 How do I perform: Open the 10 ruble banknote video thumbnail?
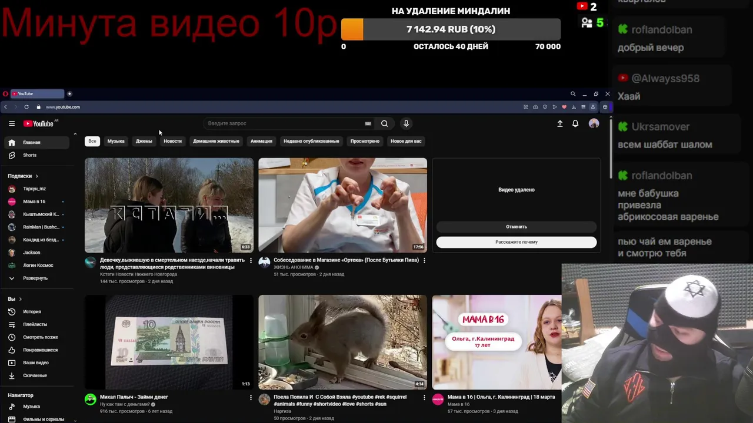(169, 343)
